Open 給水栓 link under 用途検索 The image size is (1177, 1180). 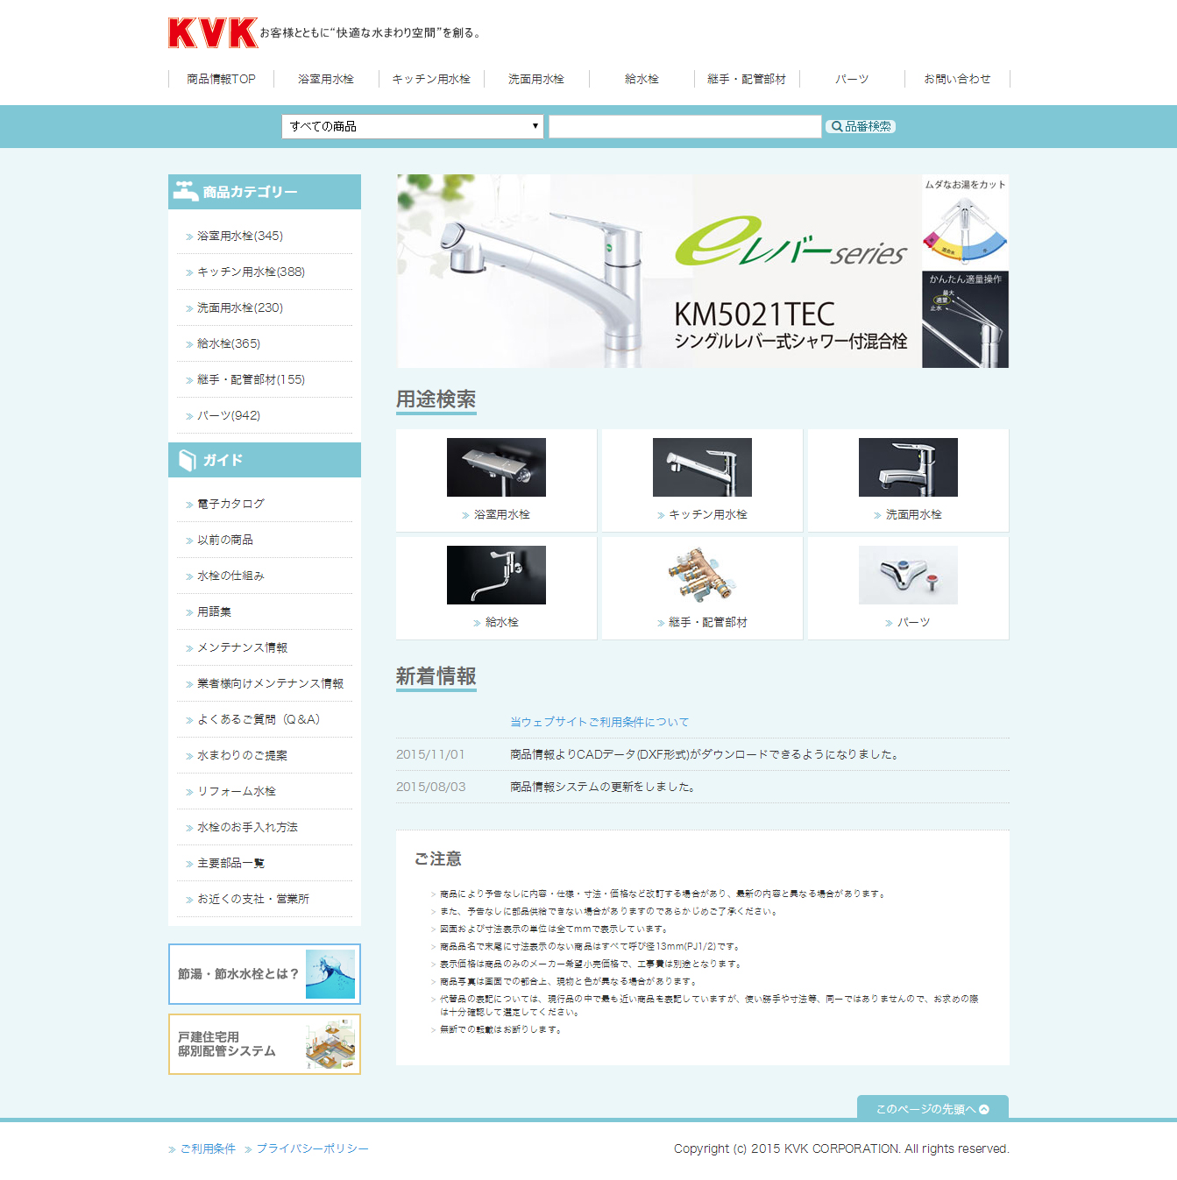501,622
